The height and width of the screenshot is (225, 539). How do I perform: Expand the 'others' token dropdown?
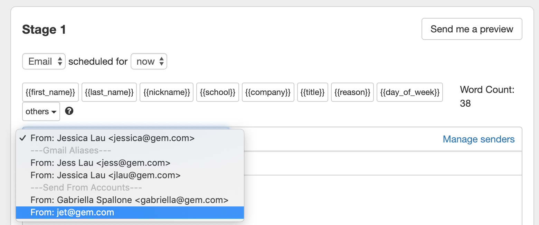(x=41, y=111)
